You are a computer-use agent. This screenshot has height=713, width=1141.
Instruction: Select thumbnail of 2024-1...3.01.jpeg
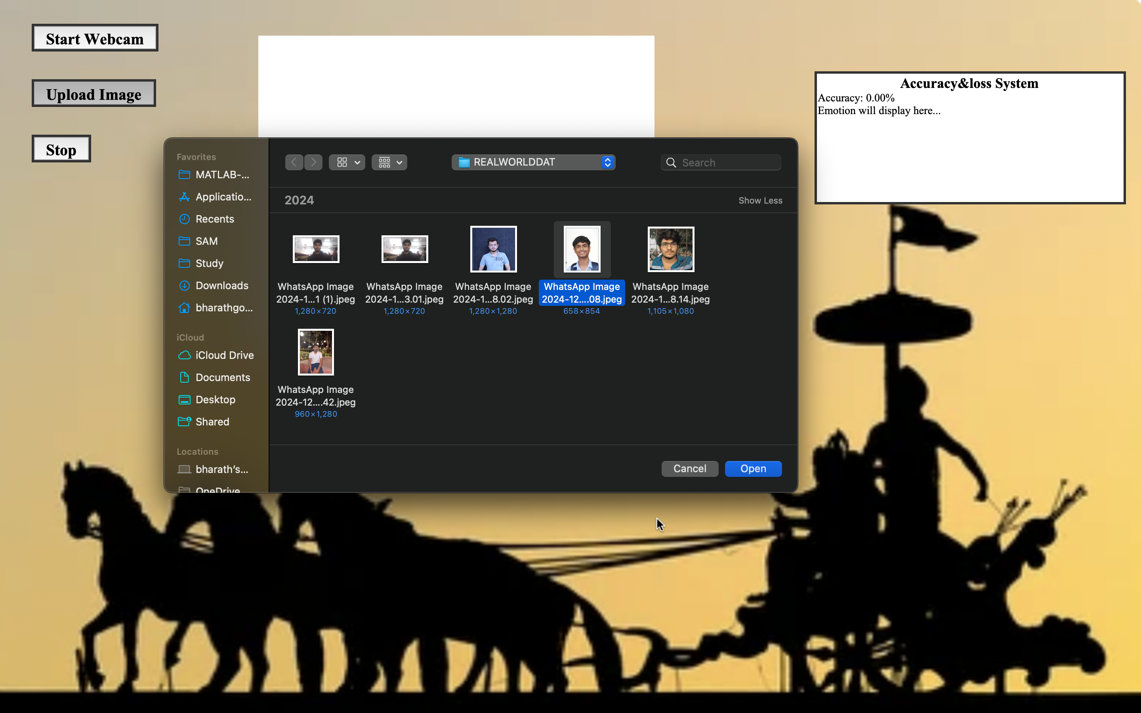coord(405,249)
